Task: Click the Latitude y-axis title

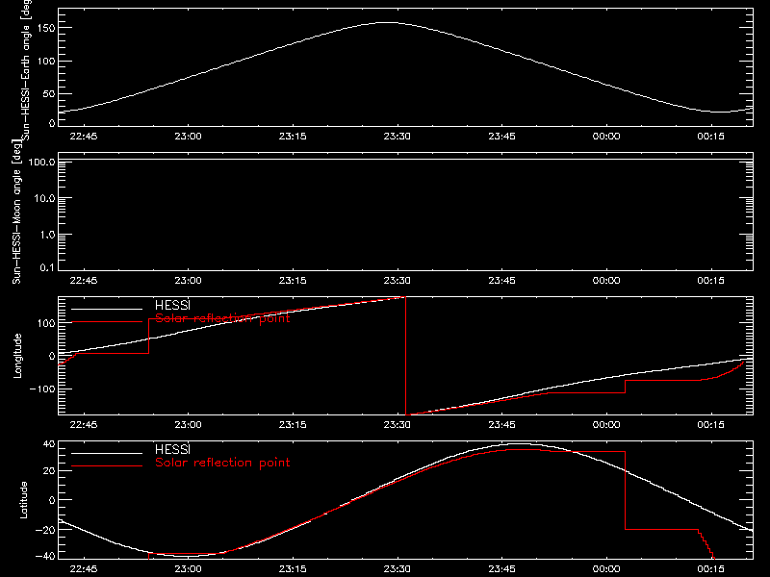Action: pos(23,500)
